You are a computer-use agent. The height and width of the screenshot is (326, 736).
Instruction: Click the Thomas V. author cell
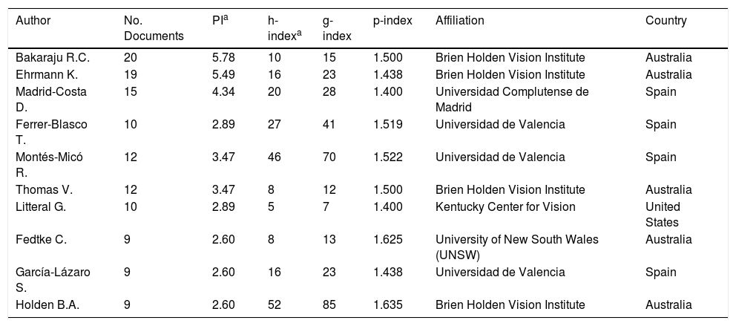point(43,189)
